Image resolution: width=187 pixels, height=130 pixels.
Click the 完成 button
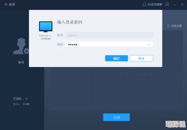(116, 117)
